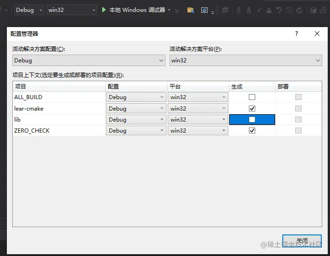Click the 本地 Windows 调试器 button
This screenshot has height=256, width=330.
(134, 10)
